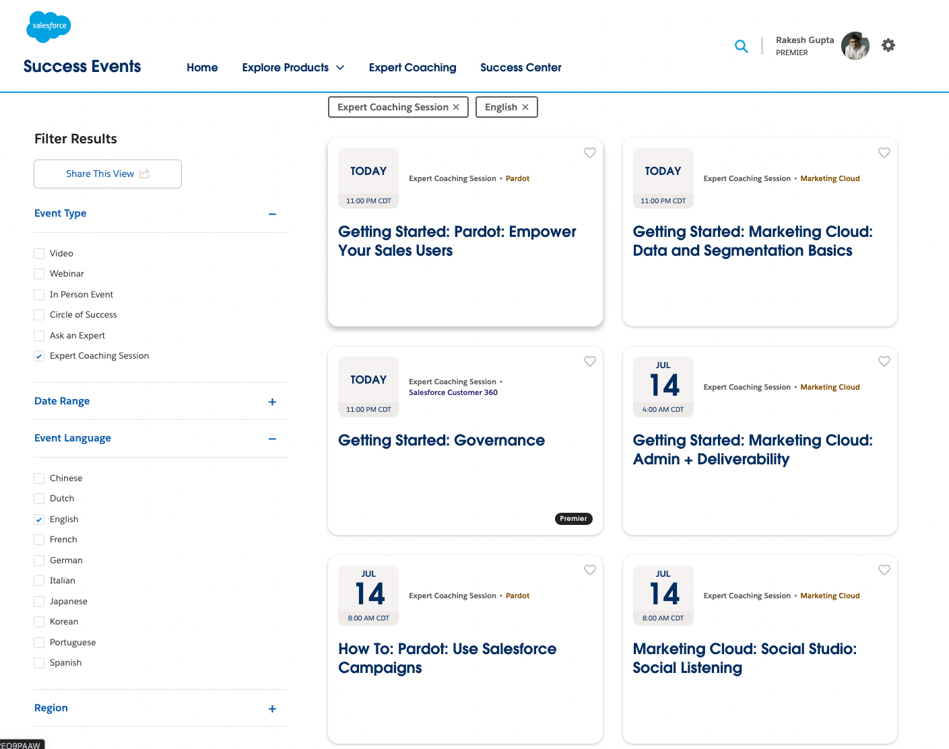Favorite the Data and Segmentation Basics card

[884, 153]
